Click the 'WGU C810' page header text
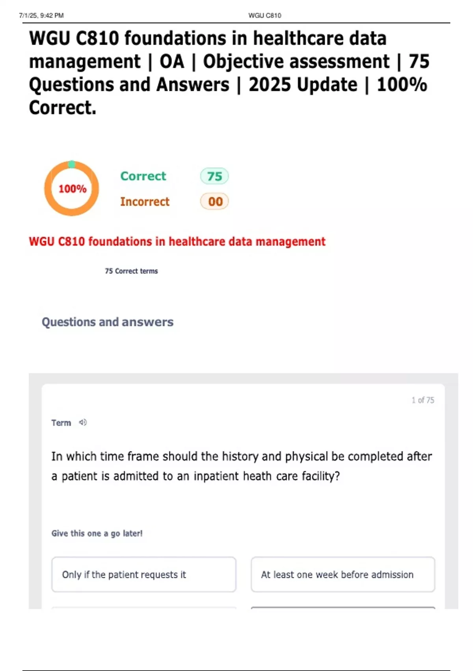Screen dimensions: 473x671 [x=264, y=15]
